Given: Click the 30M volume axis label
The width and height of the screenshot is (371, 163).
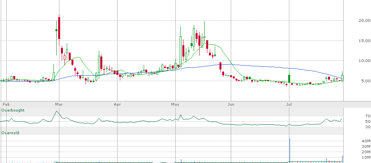Looking at the screenshot, I should pyautogui.click(x=366, y=147).
